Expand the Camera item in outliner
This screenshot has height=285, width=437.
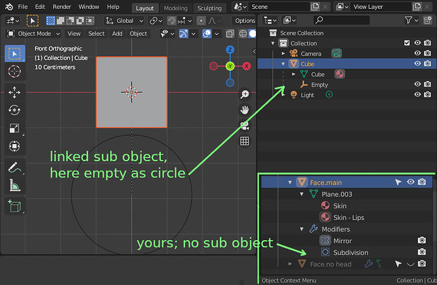(x=283, y=53)
